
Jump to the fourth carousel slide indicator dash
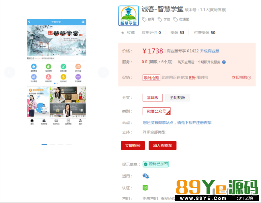(x=69, y=144)
